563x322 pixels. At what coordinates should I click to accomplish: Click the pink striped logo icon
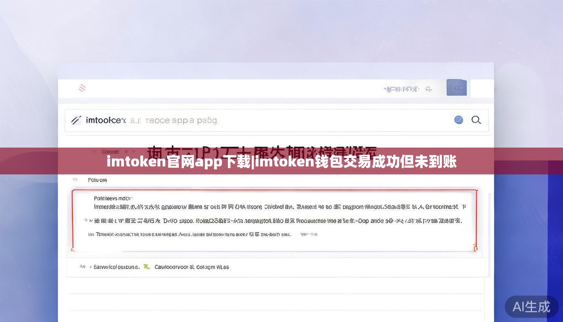point(83,88)
